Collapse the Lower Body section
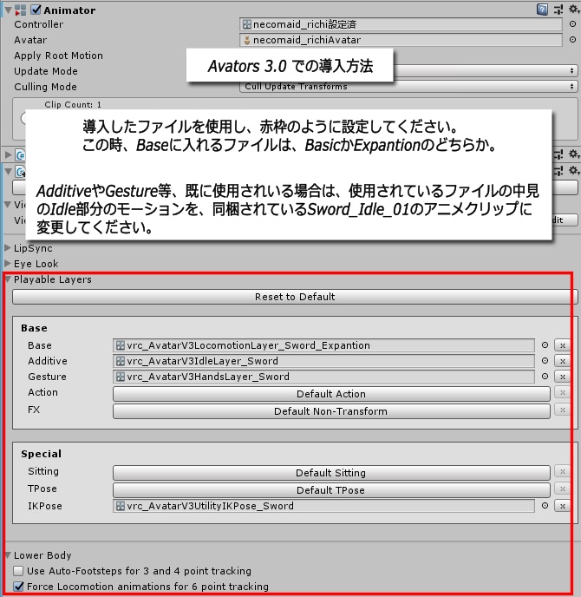 (8, 555)
